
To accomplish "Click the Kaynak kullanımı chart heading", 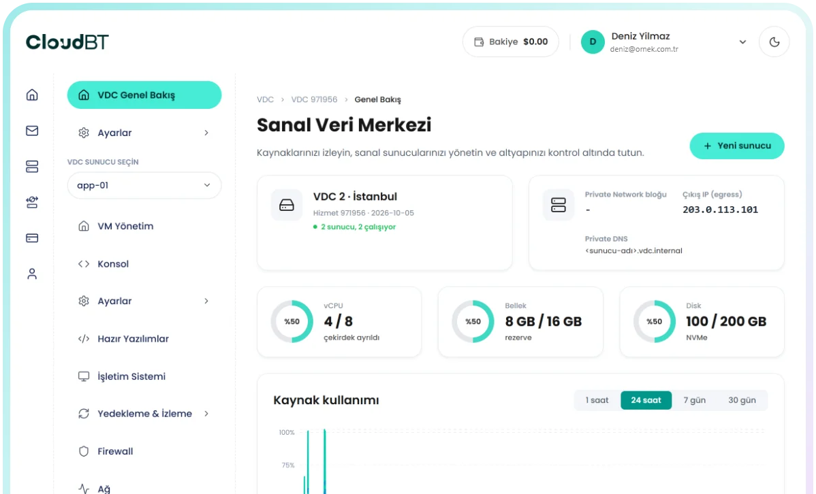I will (x=326, y=400).
